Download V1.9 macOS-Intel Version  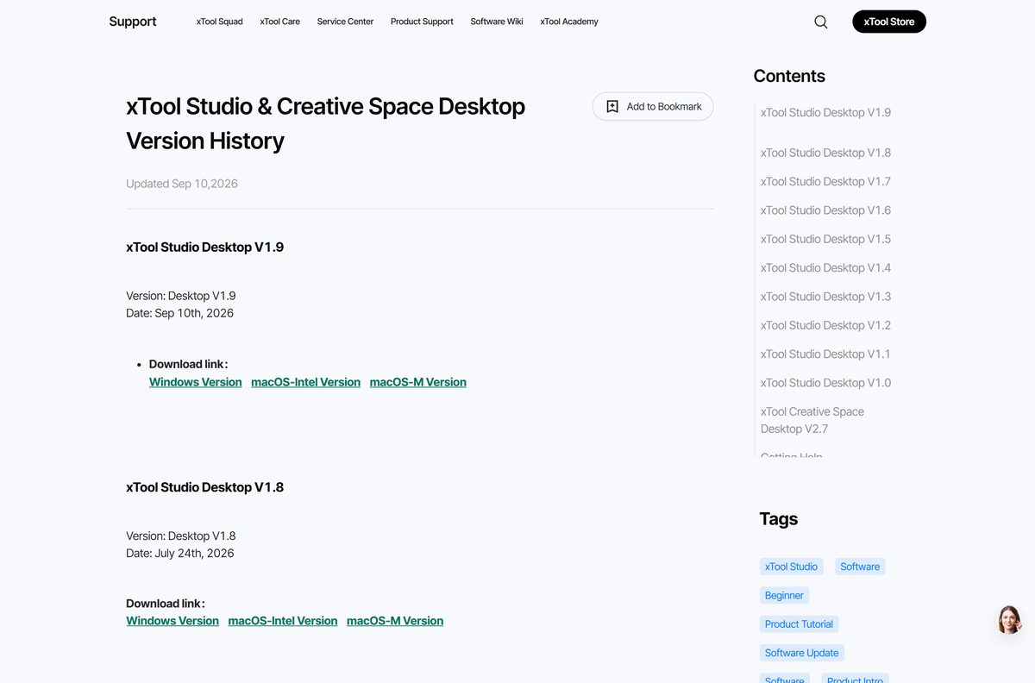point(305,382)
